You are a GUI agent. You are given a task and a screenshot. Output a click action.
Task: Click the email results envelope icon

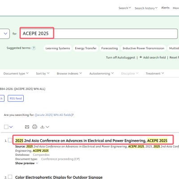(x=27, y=127)
